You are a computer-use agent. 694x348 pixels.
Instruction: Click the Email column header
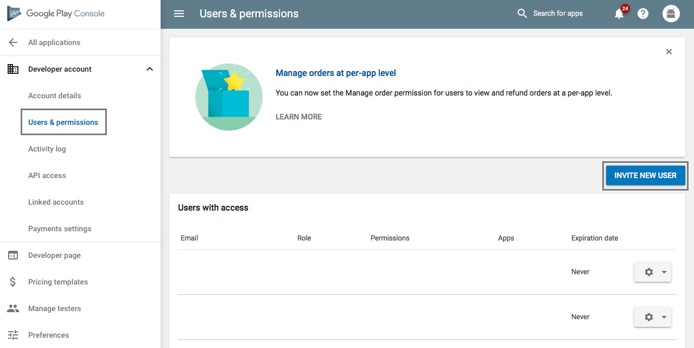189,238
